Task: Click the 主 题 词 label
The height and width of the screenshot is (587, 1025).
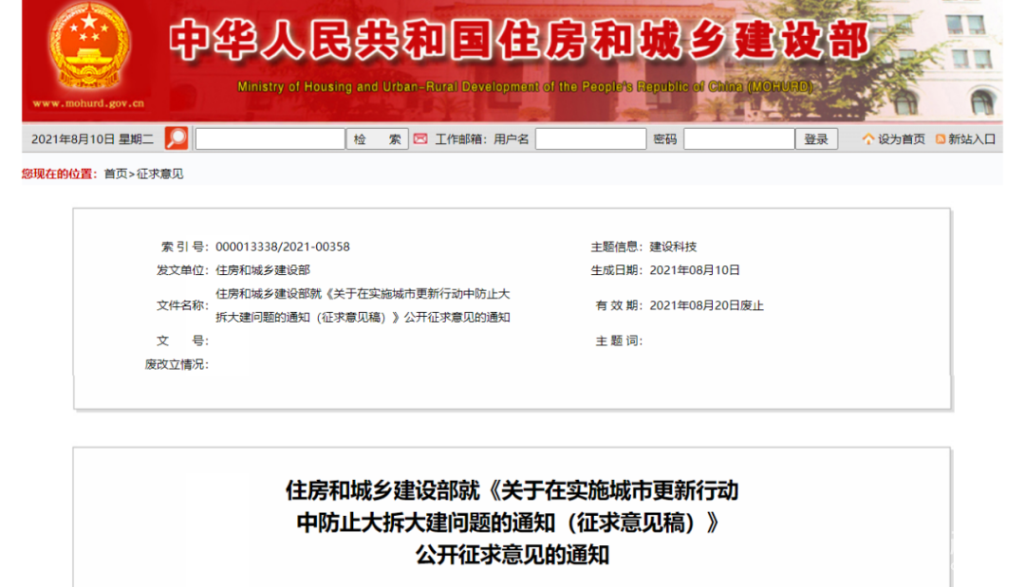Action: (x=619, y=340)
